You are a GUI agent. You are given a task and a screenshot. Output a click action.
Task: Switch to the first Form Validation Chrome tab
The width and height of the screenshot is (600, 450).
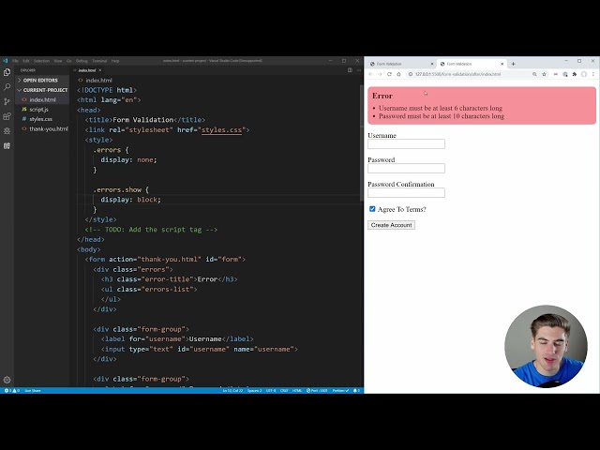[400, 64]
